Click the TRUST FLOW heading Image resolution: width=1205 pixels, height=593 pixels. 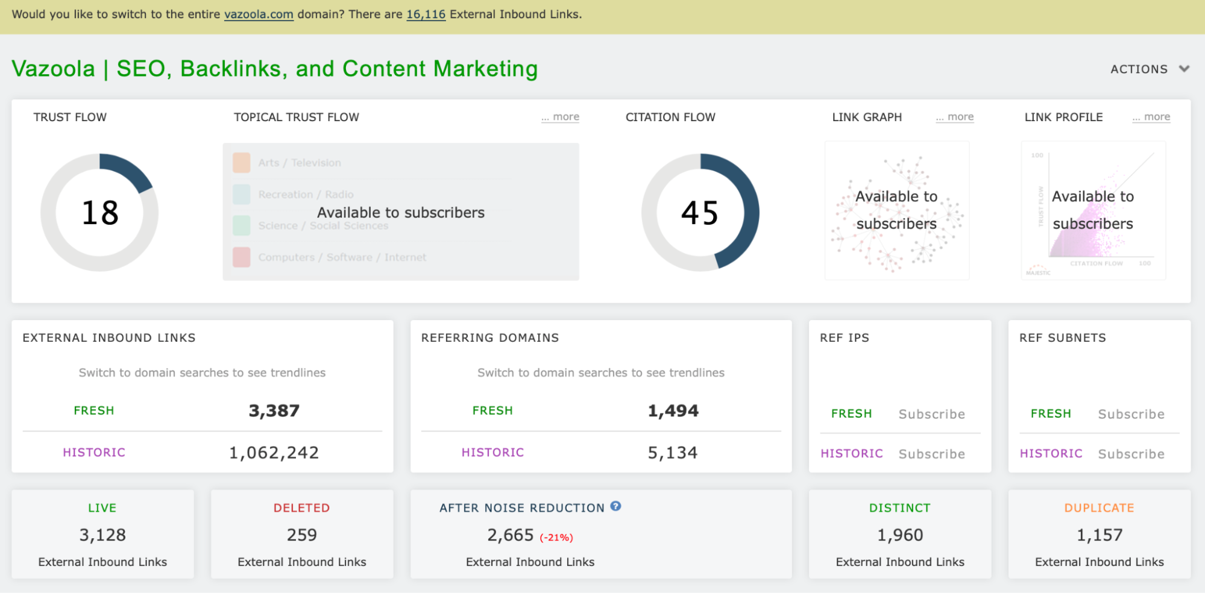tap(70, 117)
